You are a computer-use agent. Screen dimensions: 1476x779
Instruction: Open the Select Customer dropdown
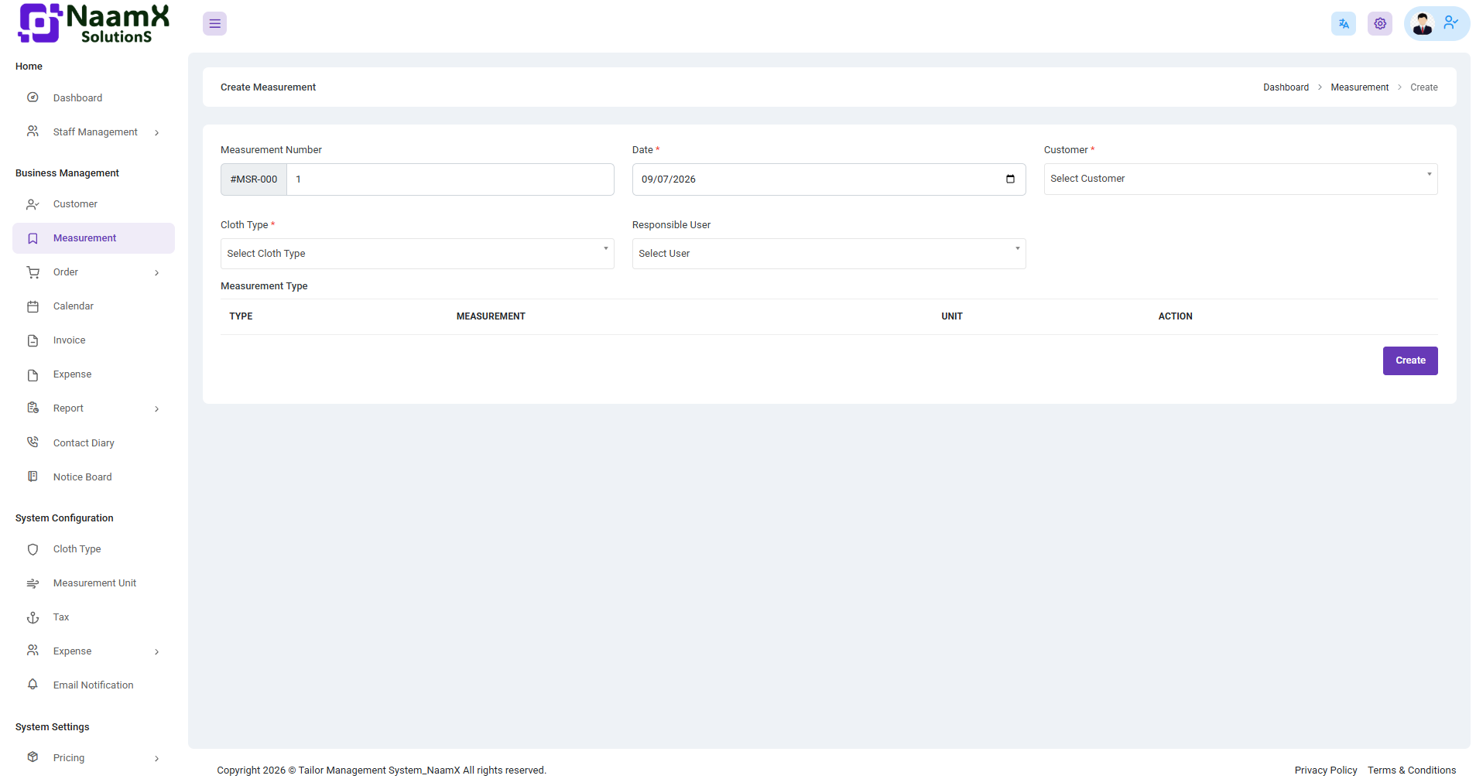click(1240, 179)
